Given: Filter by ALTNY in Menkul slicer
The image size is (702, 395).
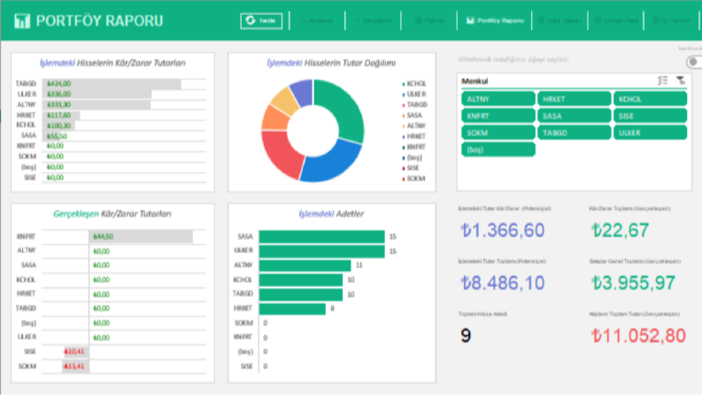Looking at the screenshot, I should click(498, 99).
